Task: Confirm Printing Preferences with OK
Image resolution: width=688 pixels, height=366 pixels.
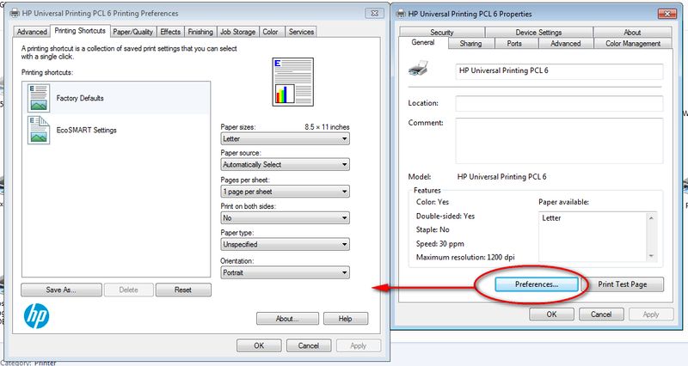Action: pos(259,345)
